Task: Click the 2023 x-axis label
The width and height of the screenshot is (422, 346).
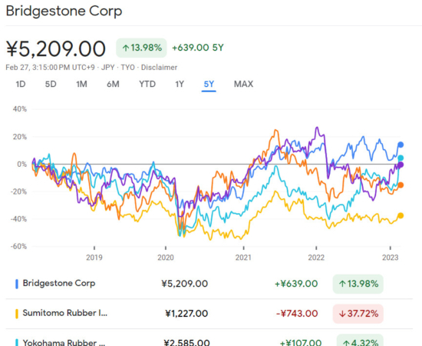Action: coord(391,258)
